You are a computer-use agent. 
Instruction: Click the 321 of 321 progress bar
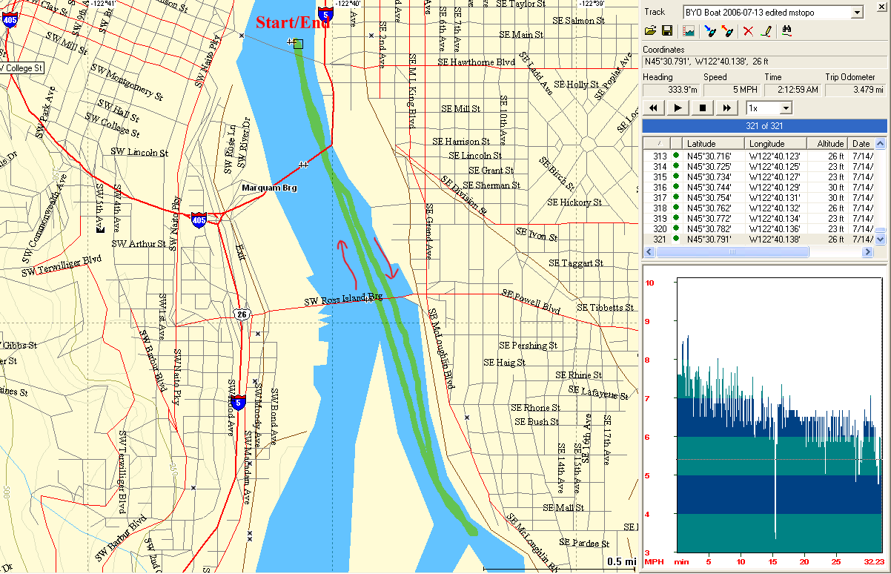(x=764, y=126)
